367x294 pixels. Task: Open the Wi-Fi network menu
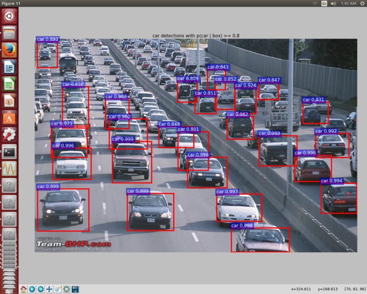coord(315,3)
